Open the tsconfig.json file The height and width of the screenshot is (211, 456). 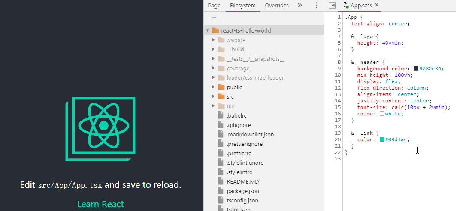click(243, 201)
